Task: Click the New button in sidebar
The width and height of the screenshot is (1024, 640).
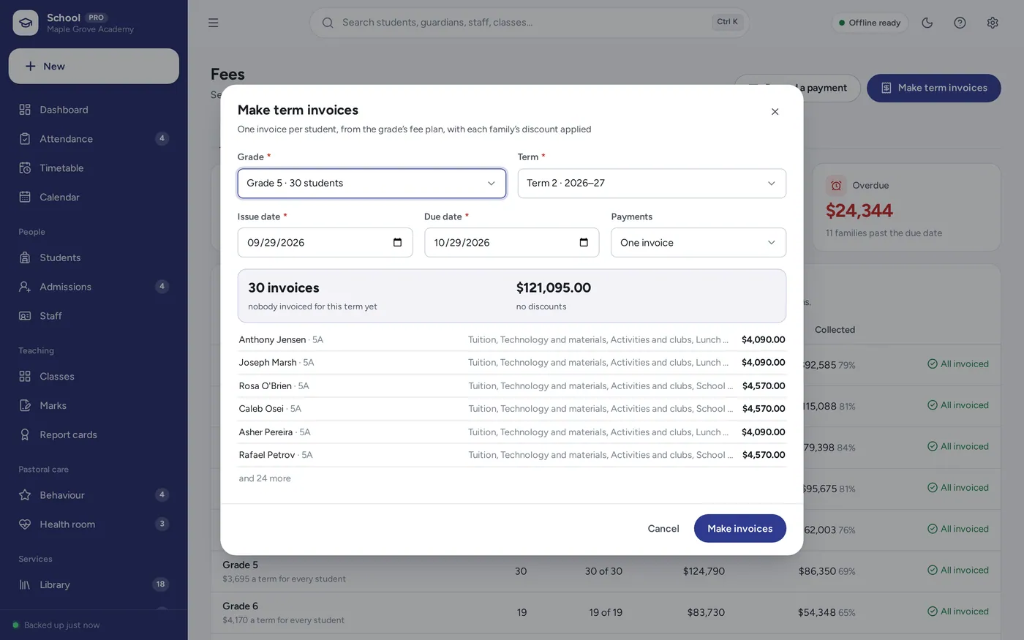Action: pos(94,66)
